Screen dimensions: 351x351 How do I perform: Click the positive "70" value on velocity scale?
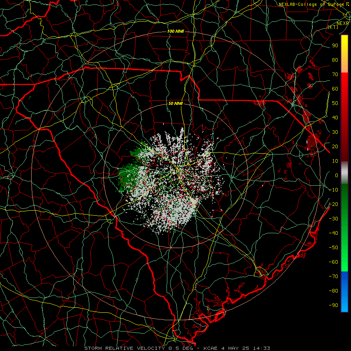point(335,74)
